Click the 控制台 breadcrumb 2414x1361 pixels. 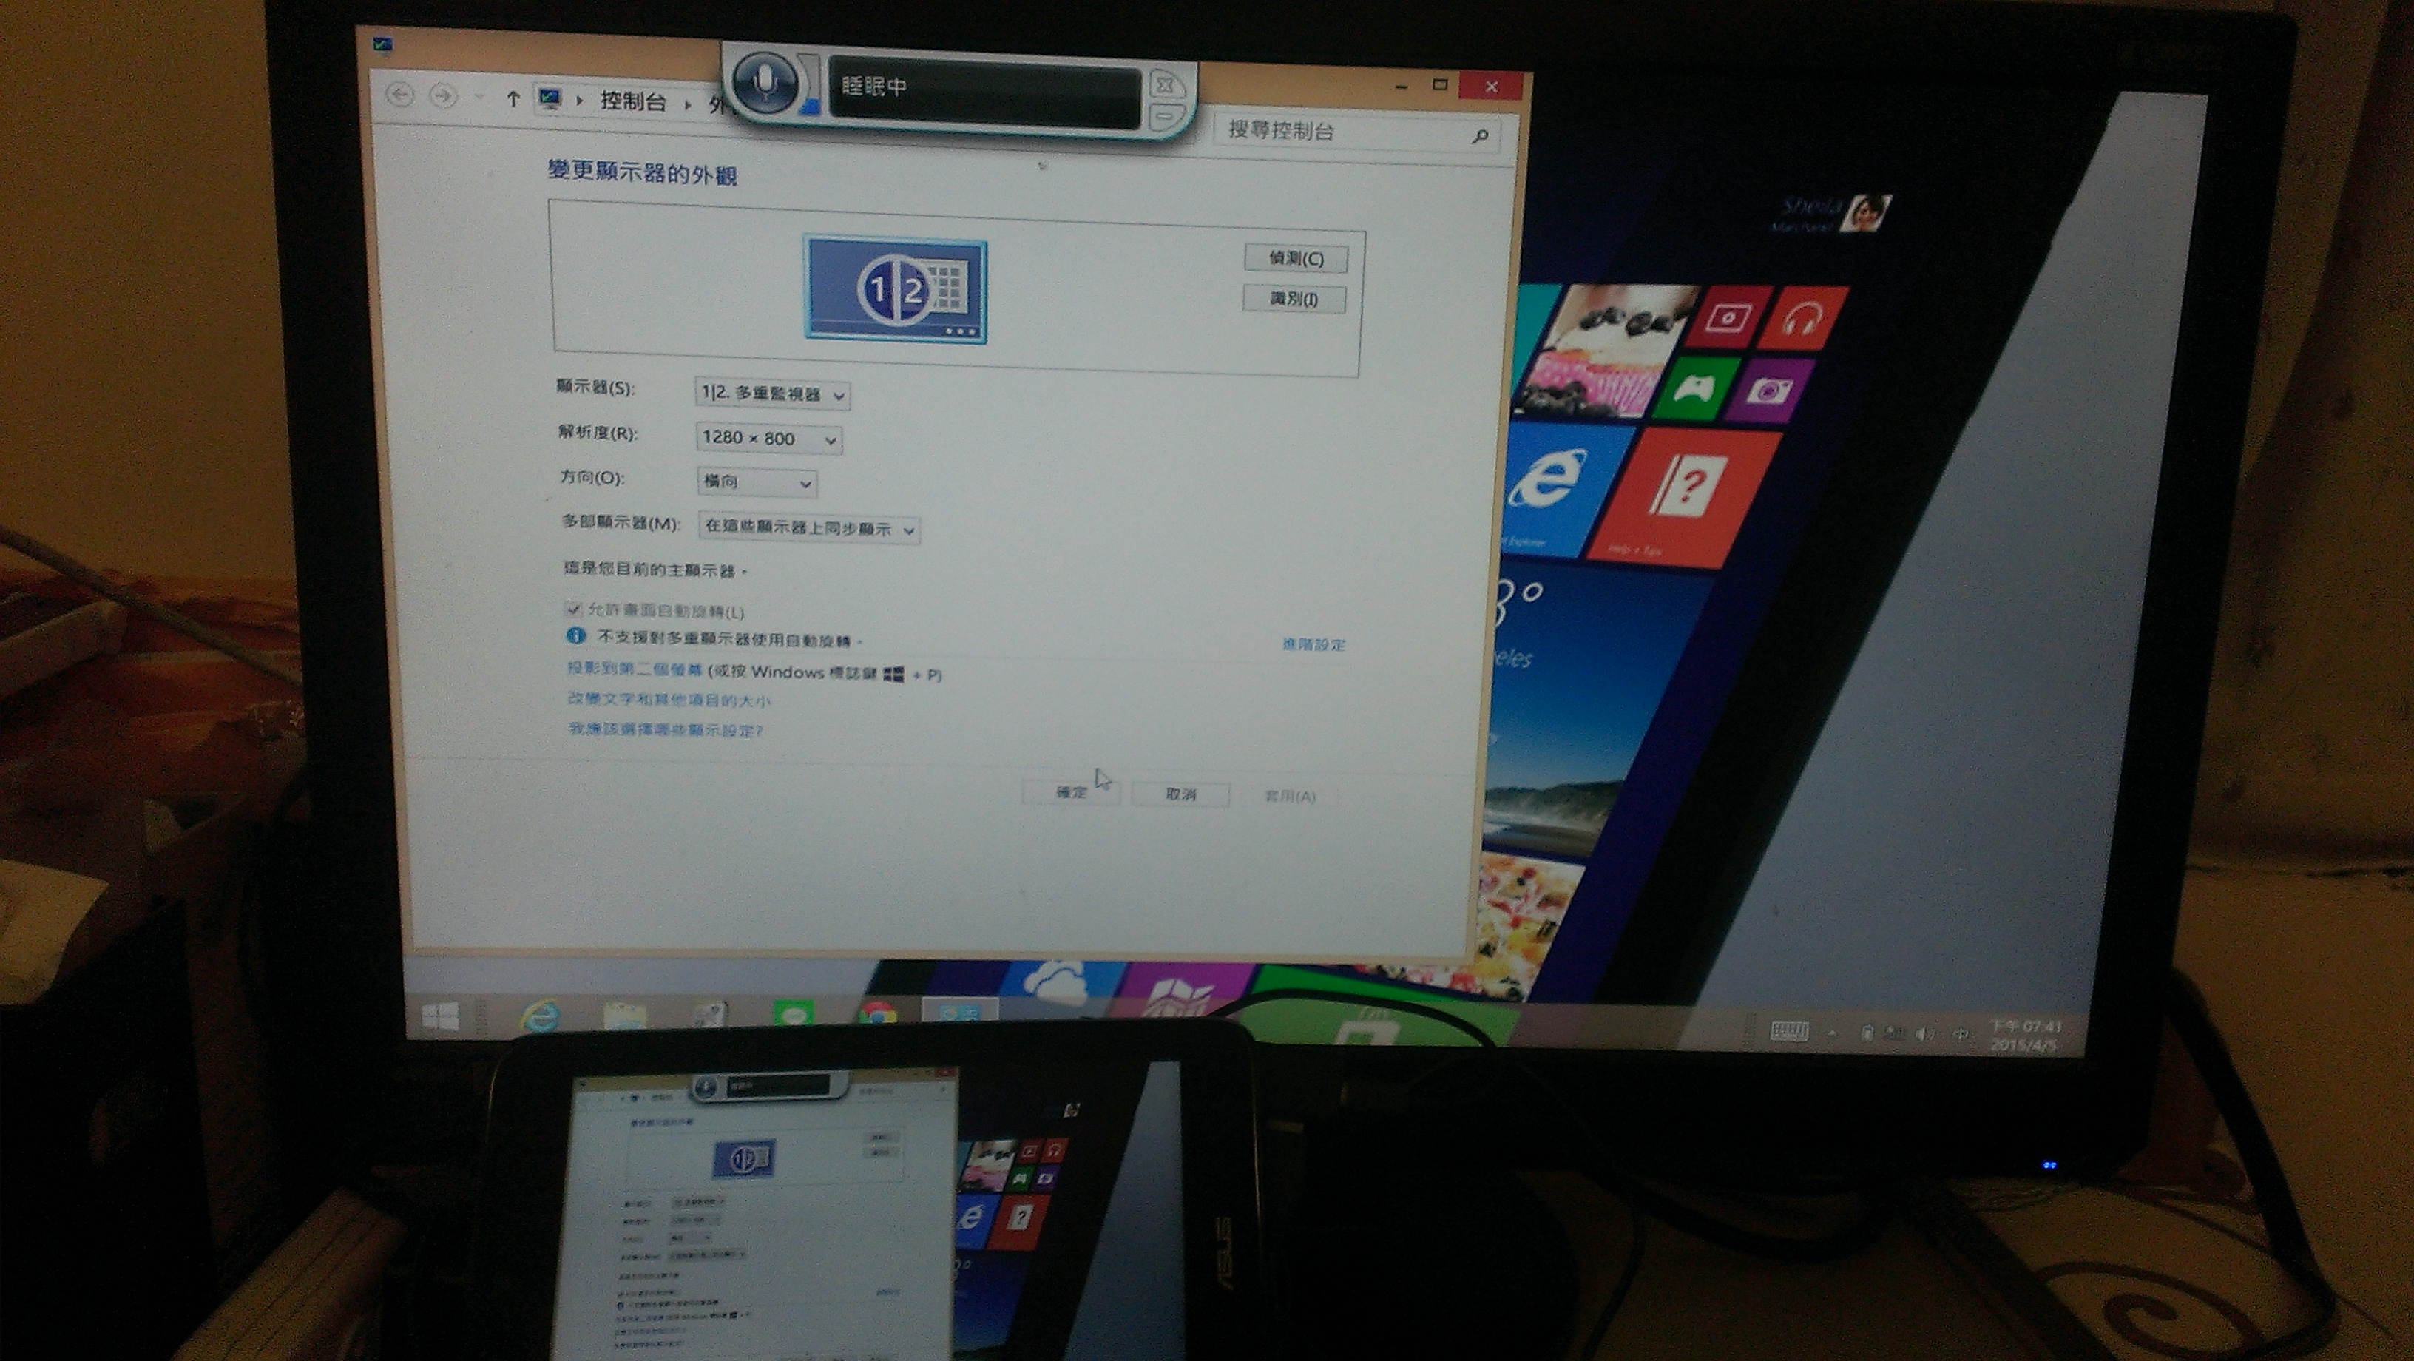(x=632, y=101)
